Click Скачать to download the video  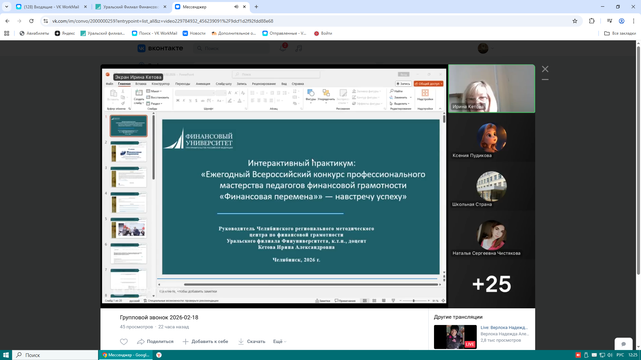252,341
